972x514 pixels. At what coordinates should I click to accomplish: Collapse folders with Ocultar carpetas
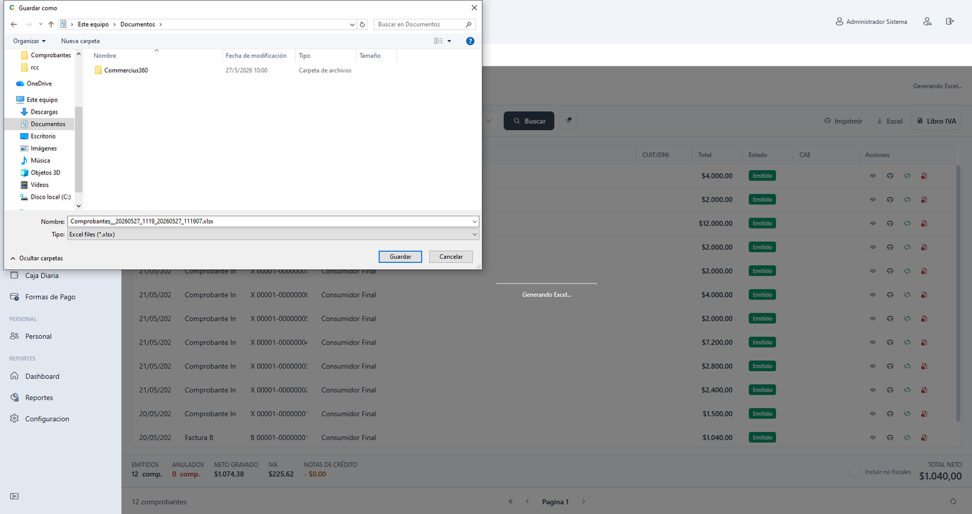(x=36, y=258)
